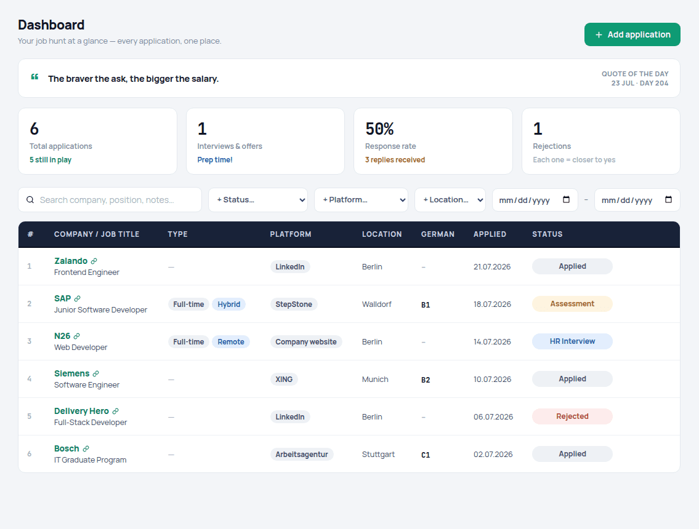
Task: Click the green quote mark icon
Action: pos(34,77)
